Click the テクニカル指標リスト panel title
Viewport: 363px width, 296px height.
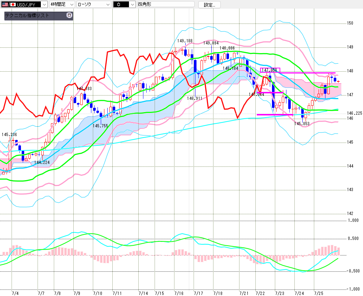click(x=27, y=16)
